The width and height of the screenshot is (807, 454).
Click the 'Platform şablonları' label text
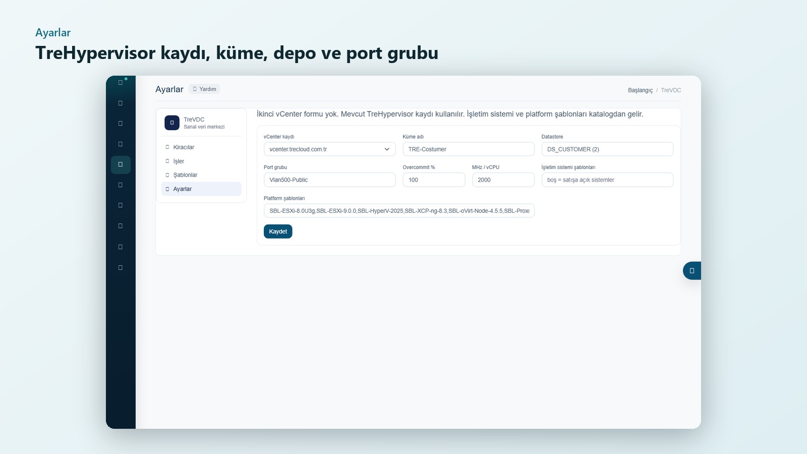[284, 198]
